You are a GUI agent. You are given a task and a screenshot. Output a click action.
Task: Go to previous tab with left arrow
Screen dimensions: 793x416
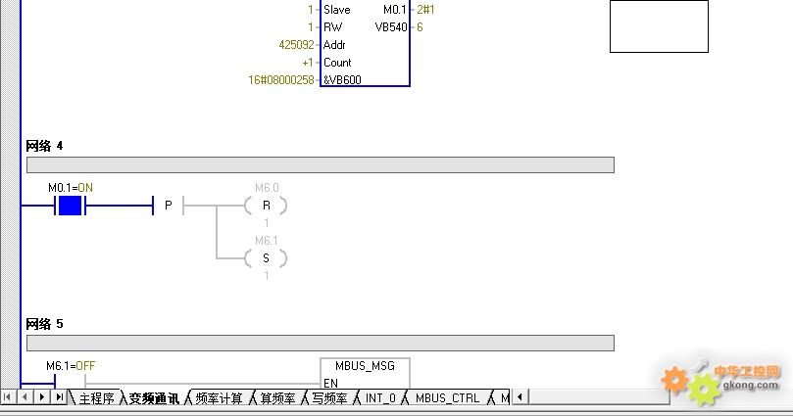[25, 396]
